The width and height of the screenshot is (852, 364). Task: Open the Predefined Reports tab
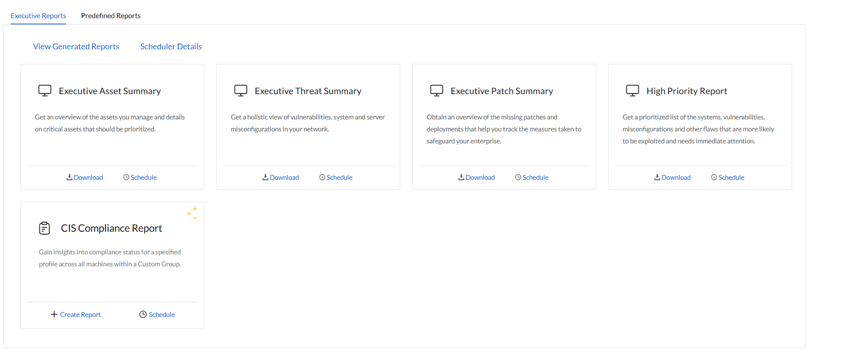[x=111, y=16]
